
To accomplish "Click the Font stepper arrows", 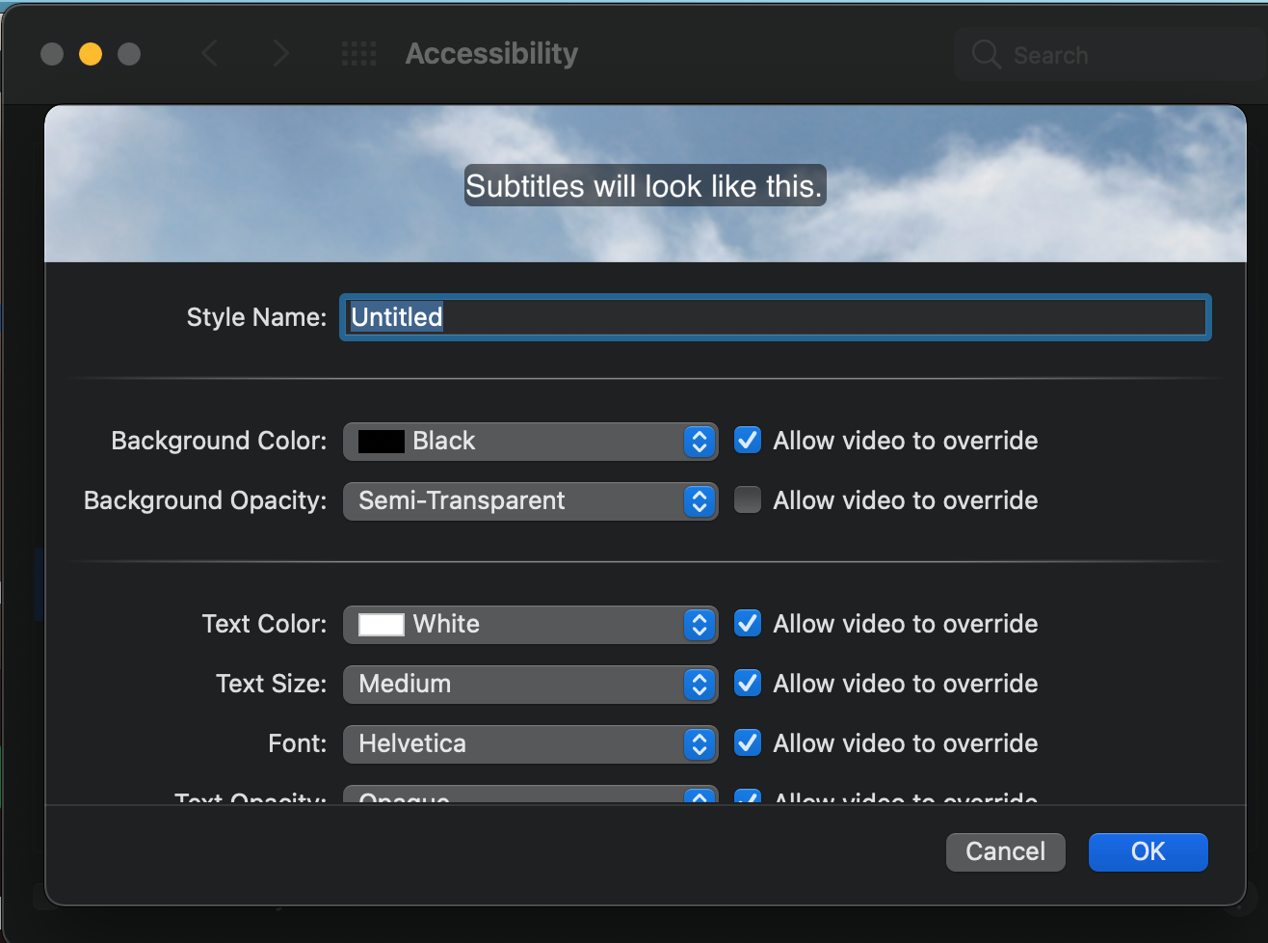I will click(700, 744).
